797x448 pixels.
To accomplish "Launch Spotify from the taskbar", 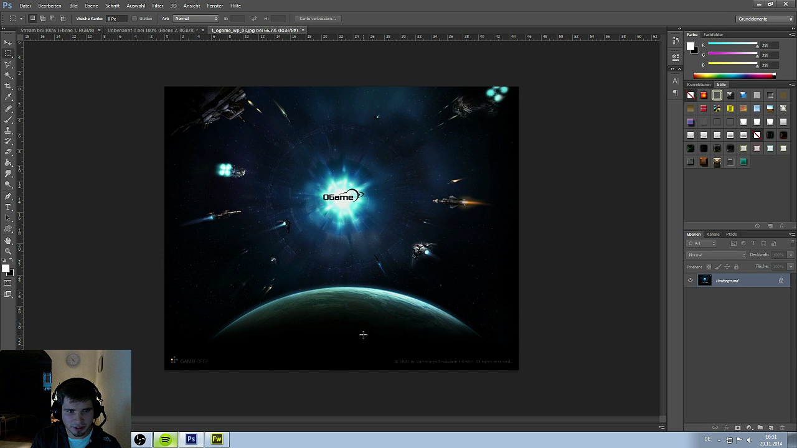I will [165, 439].
